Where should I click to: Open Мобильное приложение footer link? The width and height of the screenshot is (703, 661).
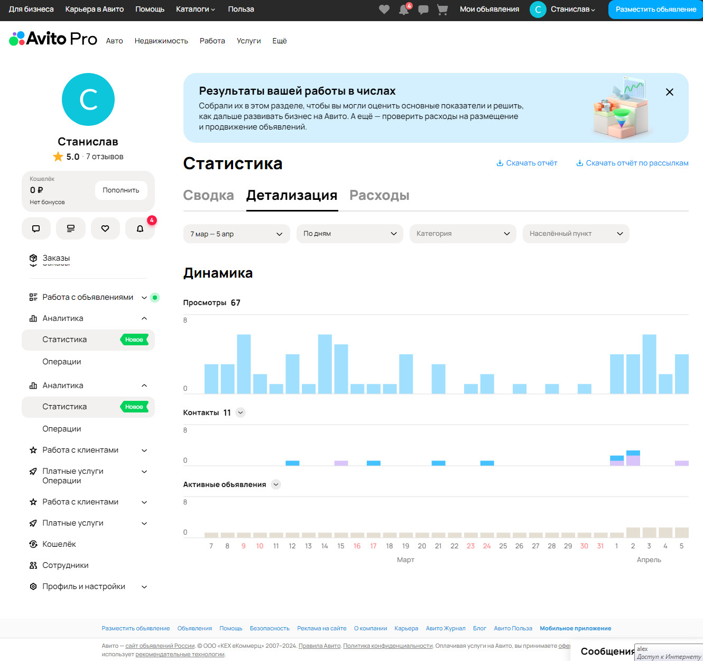click(x=576, y=628)
